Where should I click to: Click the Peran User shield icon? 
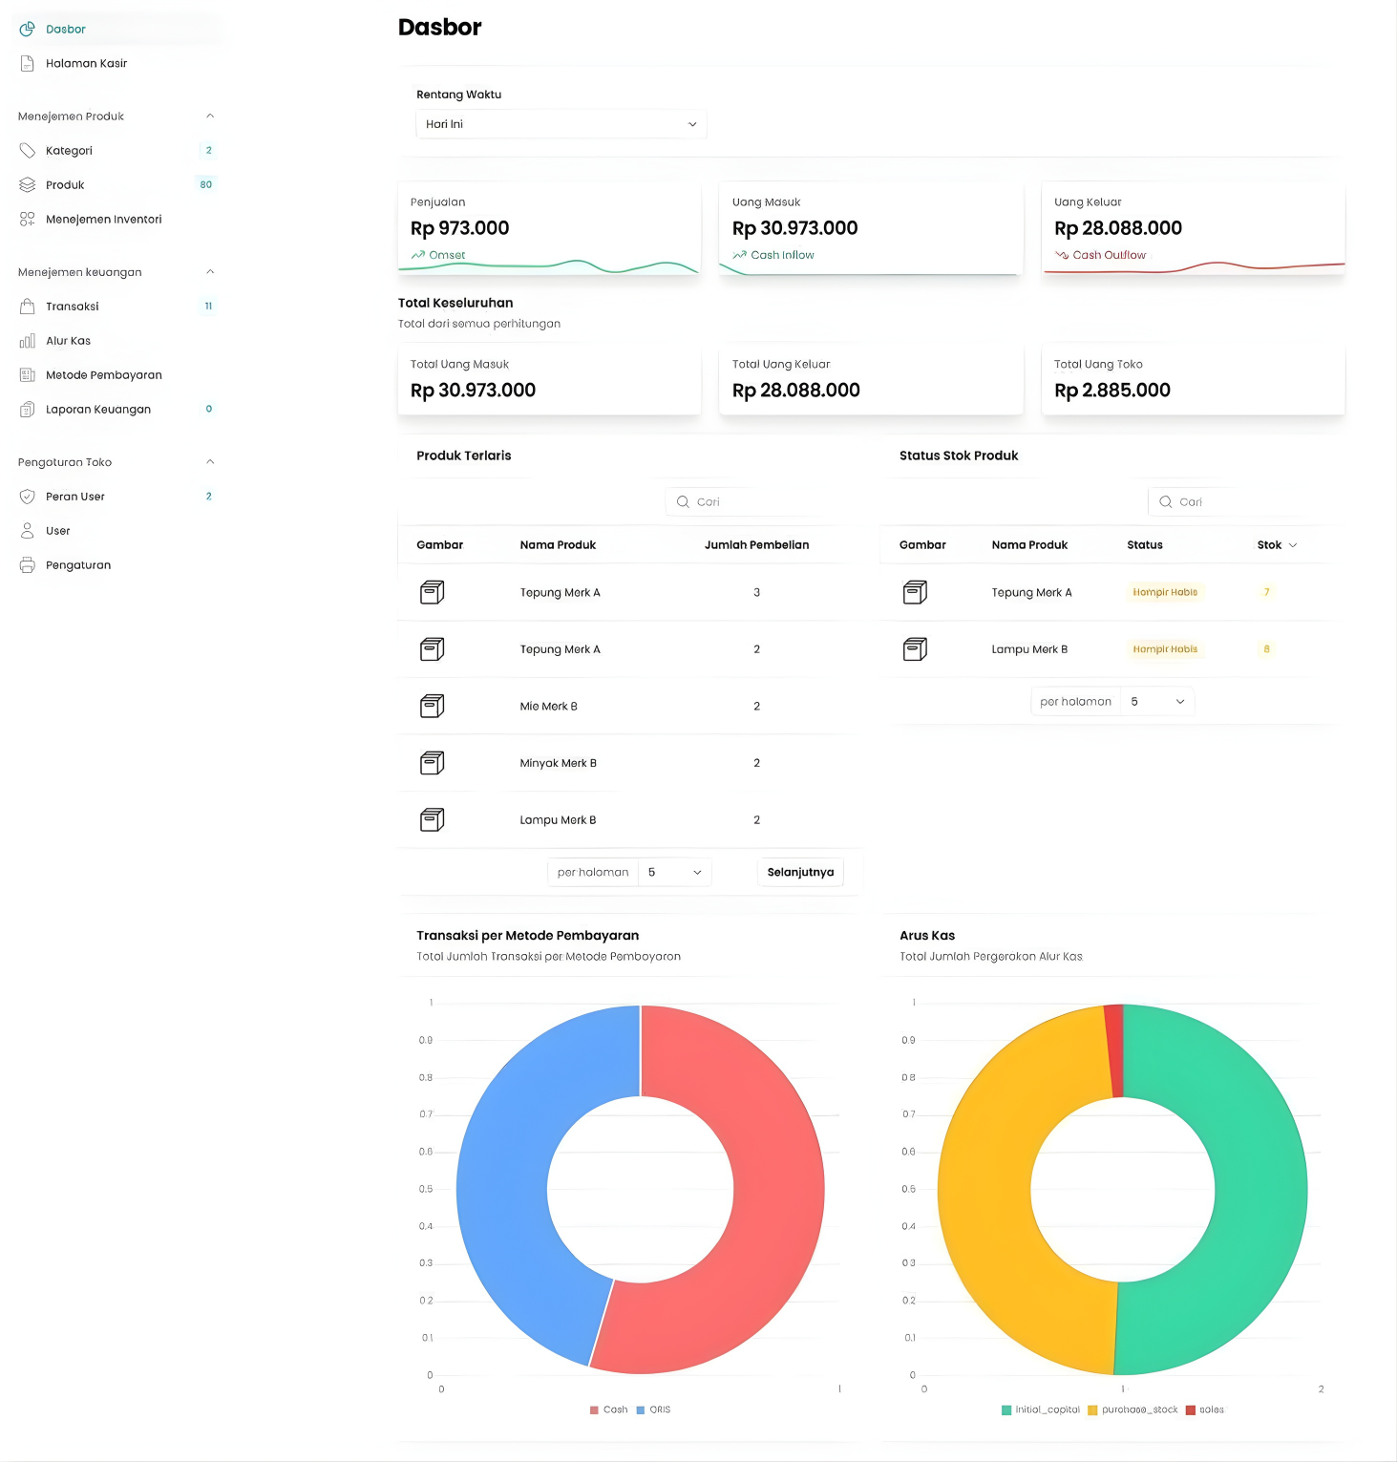[x=27, y=497]
